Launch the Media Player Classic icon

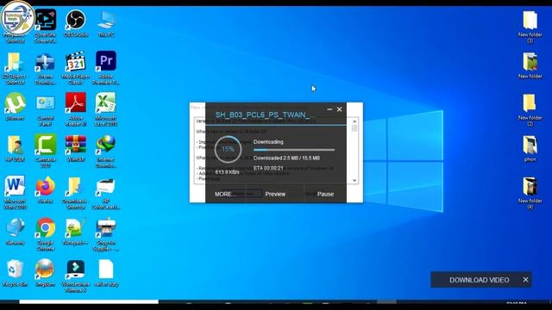pos(75,68)
